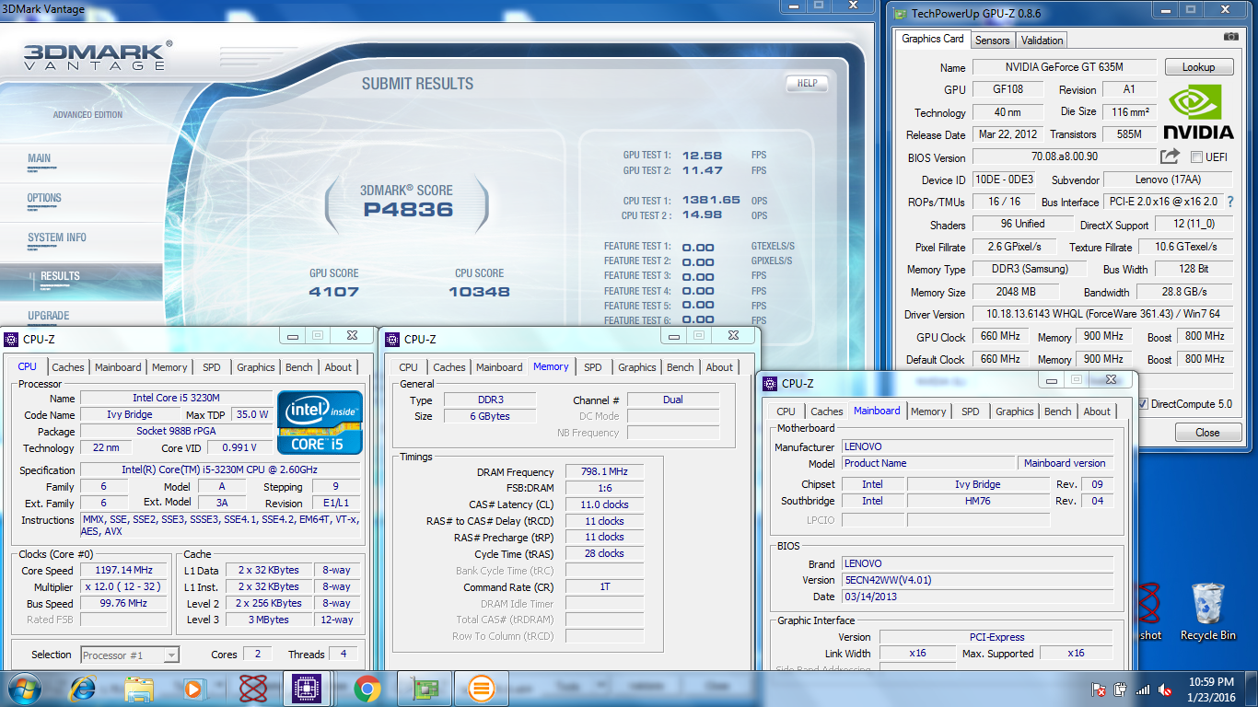Open Google Chrome from the taskbar
Image resolution: width=1258 pixels, height=707 pixels.
pos(367,688)
